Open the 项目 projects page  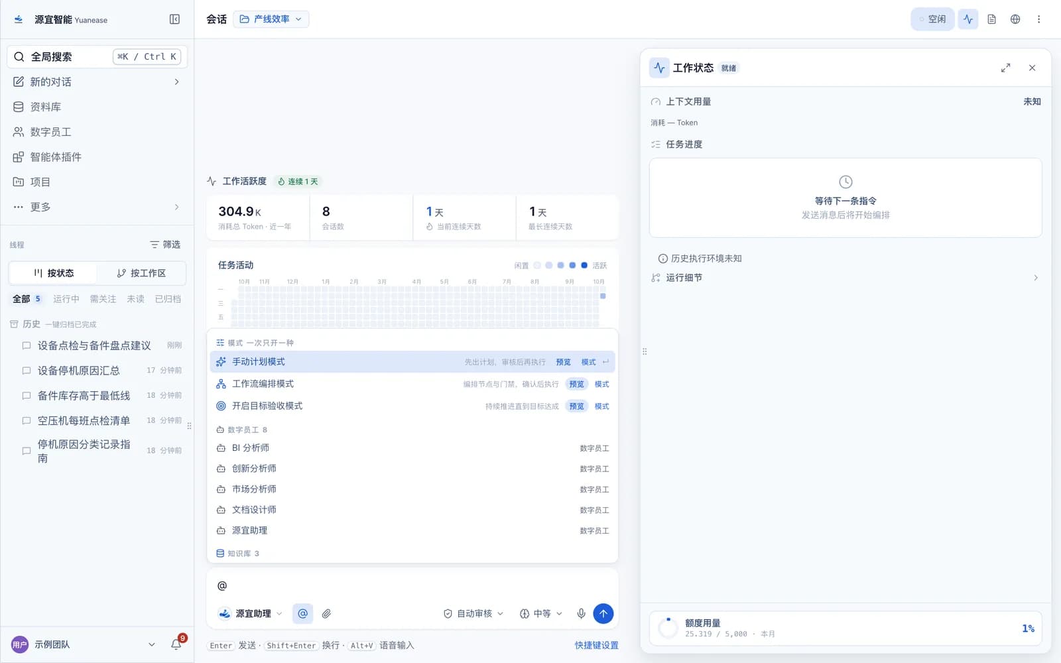click(97, 182)
